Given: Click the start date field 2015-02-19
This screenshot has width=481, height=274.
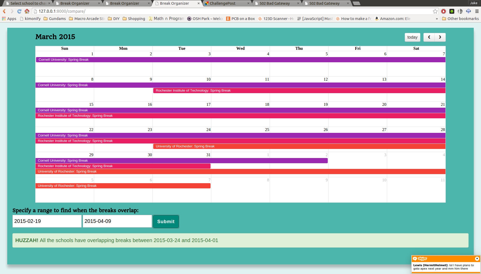Looking at the screenshot, I should [47, 221].
